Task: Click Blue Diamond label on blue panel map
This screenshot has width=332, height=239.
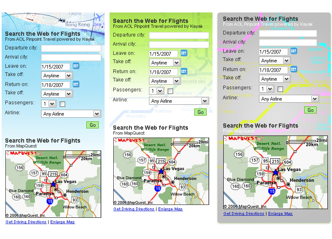Action: point(21,191)
